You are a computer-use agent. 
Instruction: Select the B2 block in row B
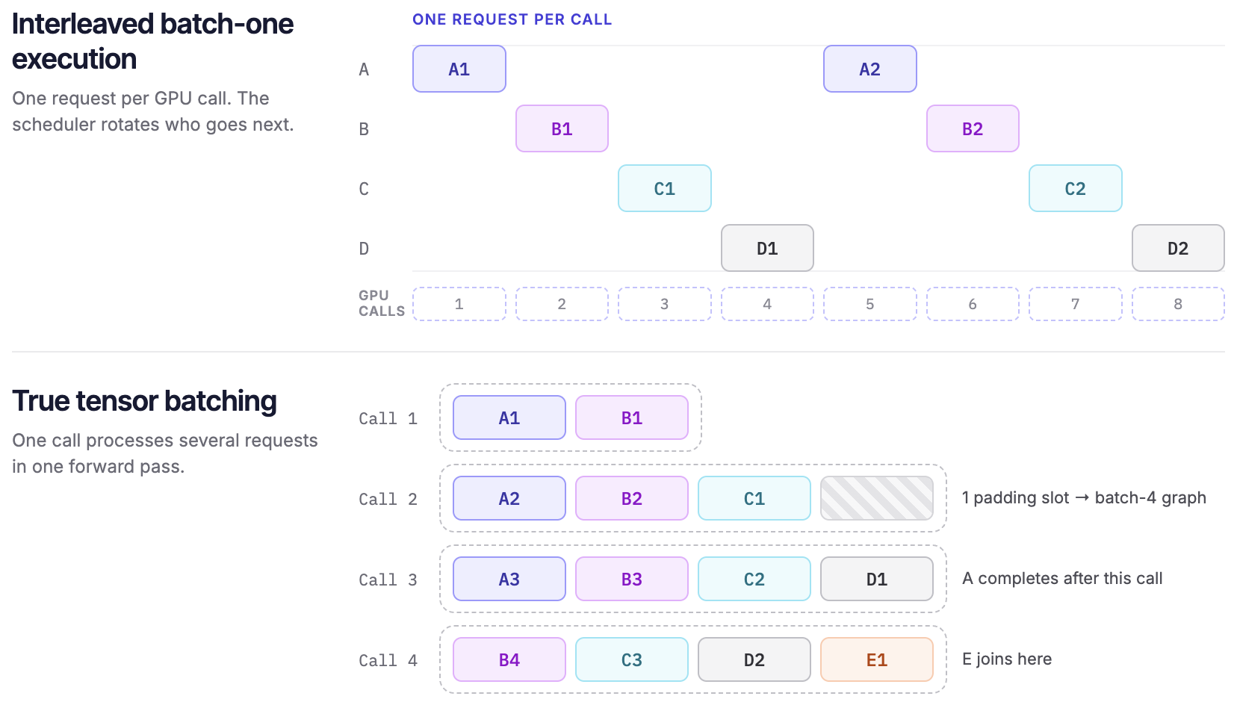(x=973, y=128)
